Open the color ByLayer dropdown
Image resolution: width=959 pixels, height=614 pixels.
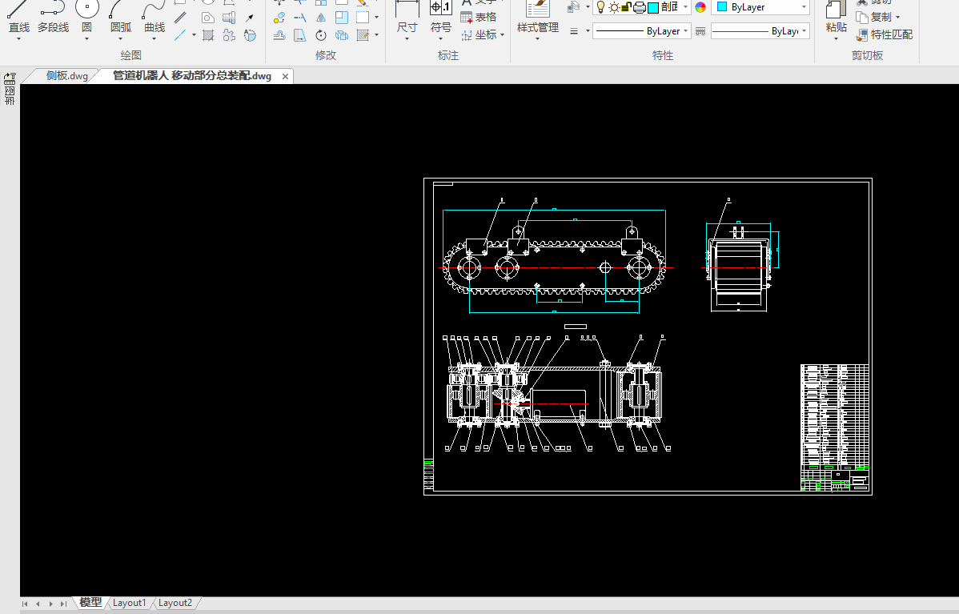[760, 7]
